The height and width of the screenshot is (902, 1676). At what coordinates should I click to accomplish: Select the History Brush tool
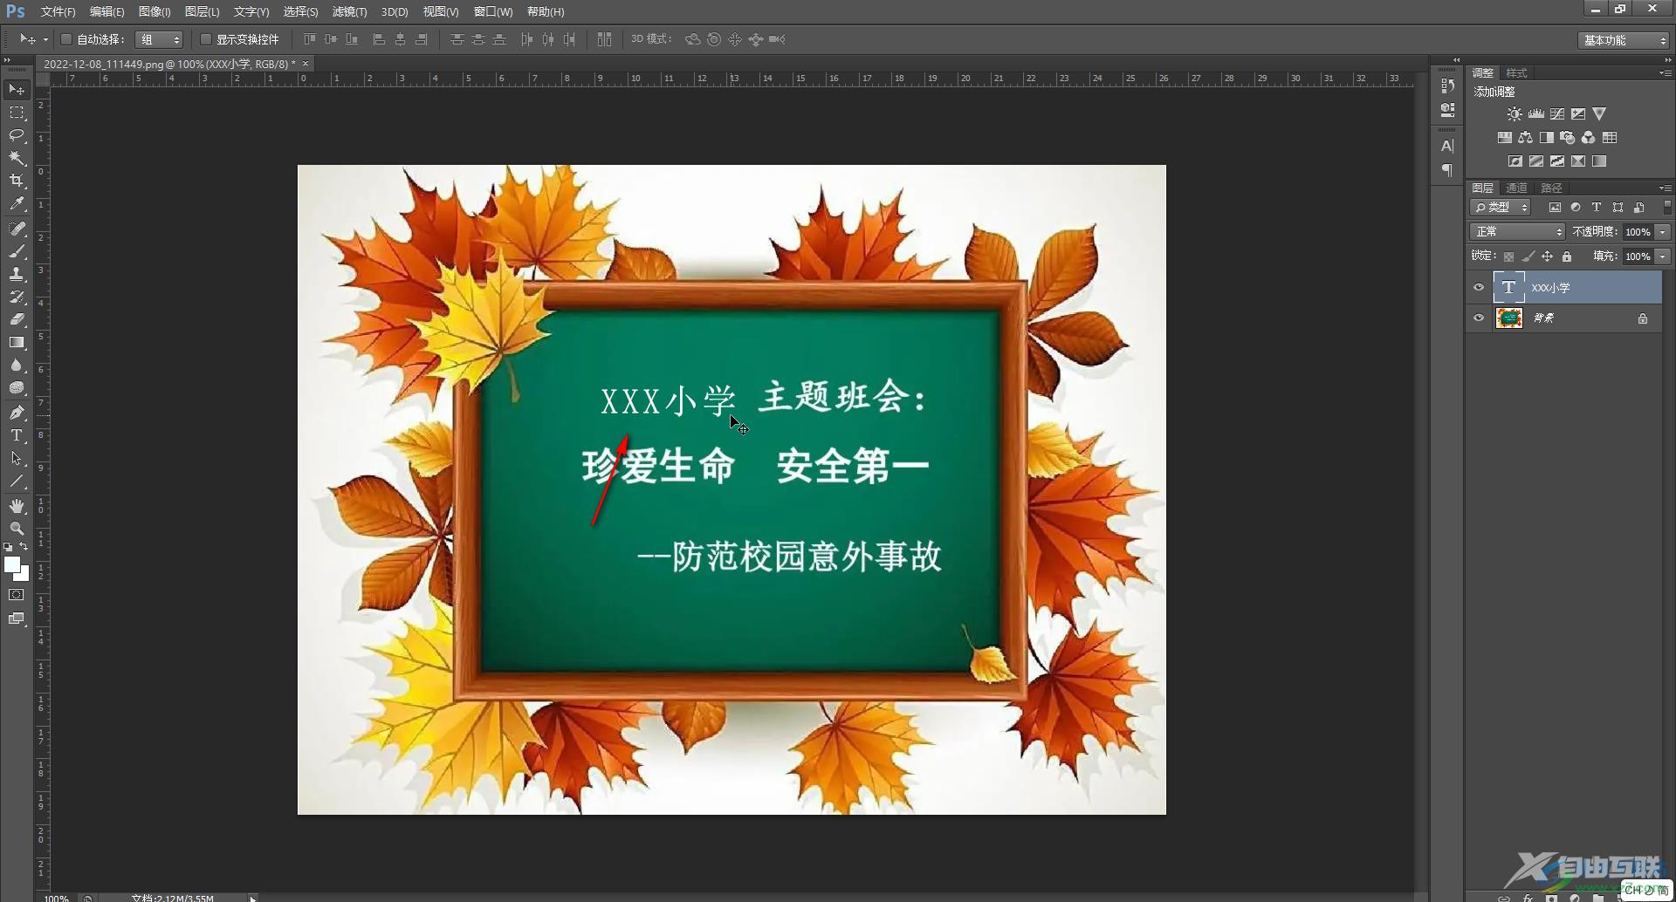point(17,297)
